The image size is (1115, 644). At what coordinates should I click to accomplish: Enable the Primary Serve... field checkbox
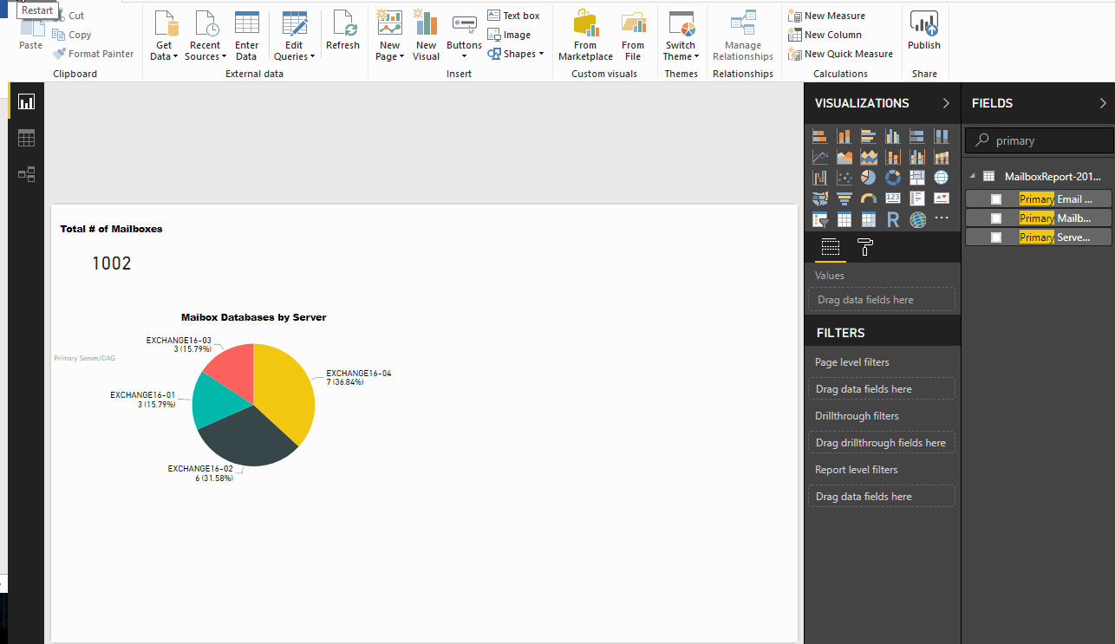[x=996, y=237]
